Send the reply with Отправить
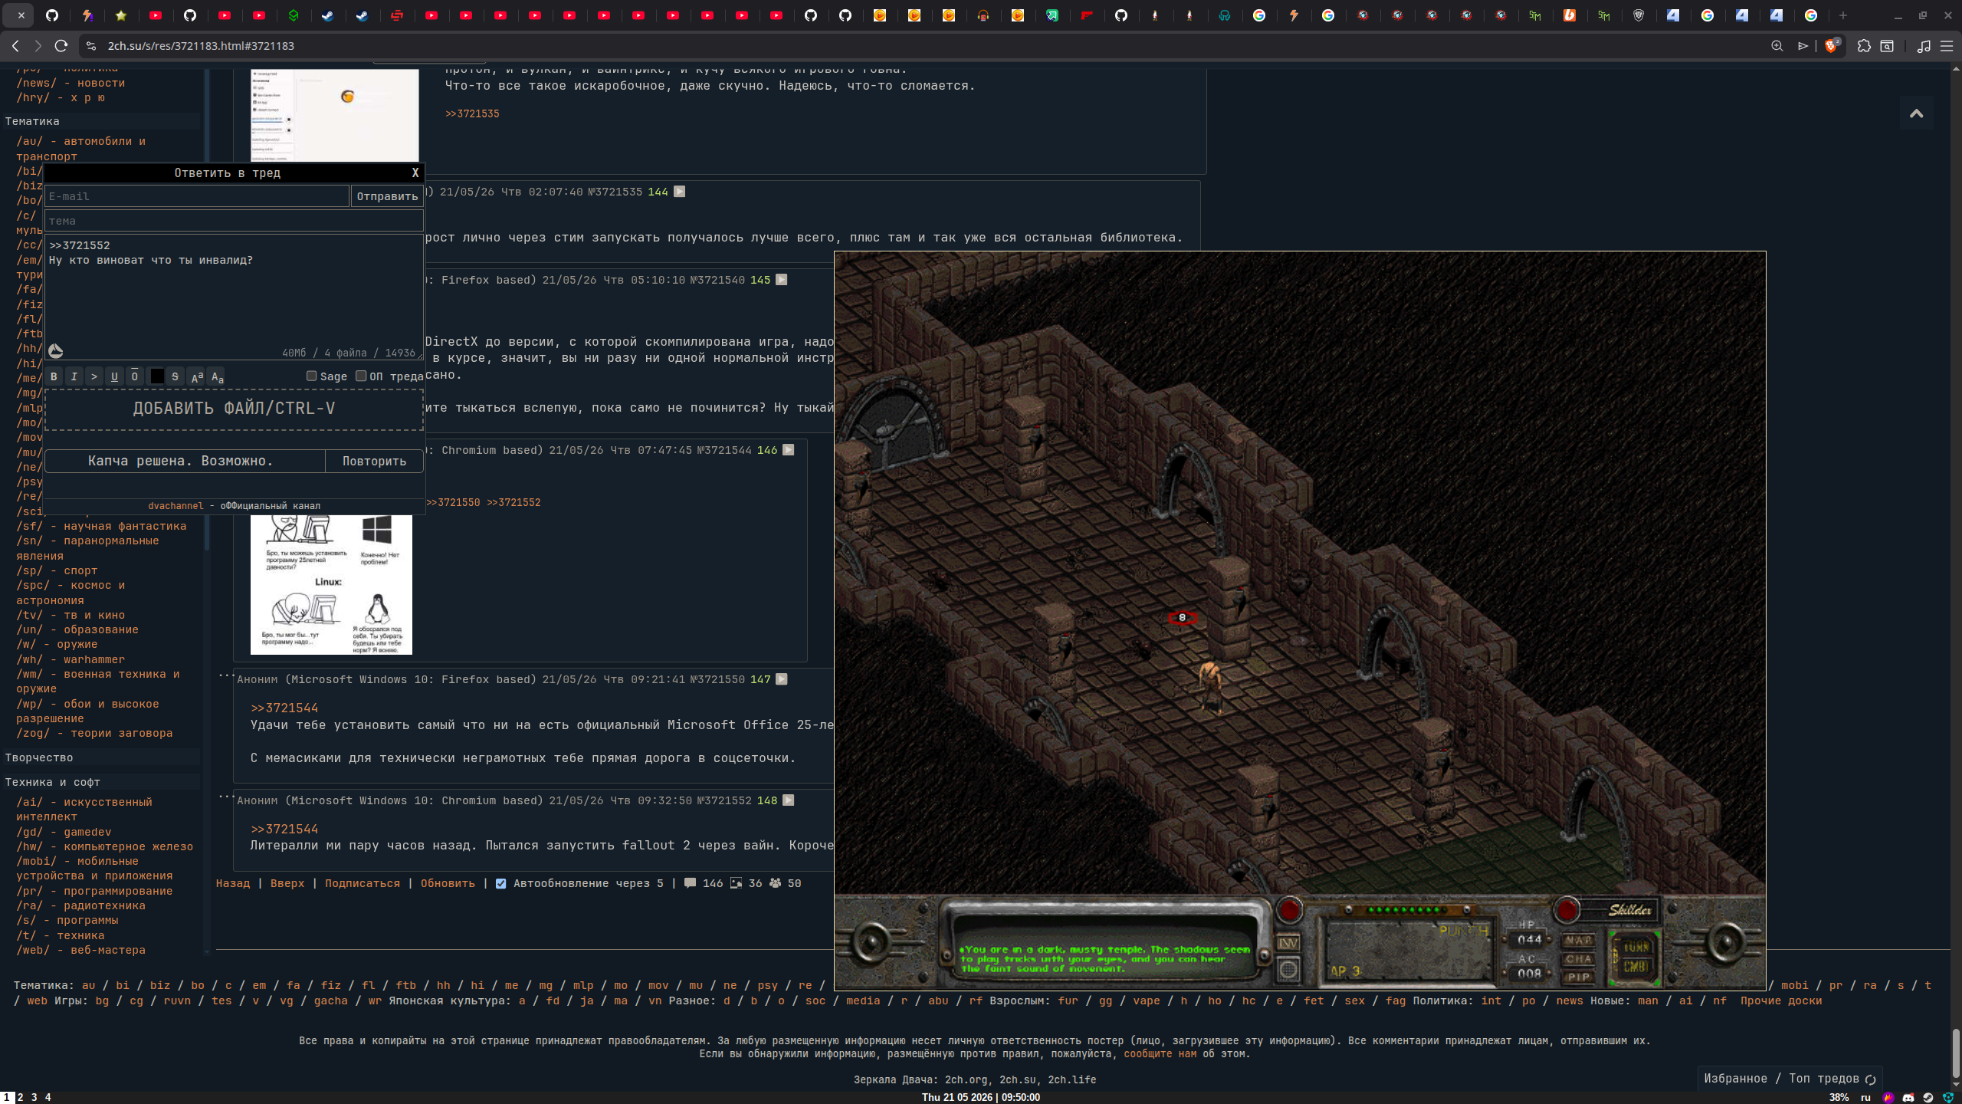 (387, 196)
